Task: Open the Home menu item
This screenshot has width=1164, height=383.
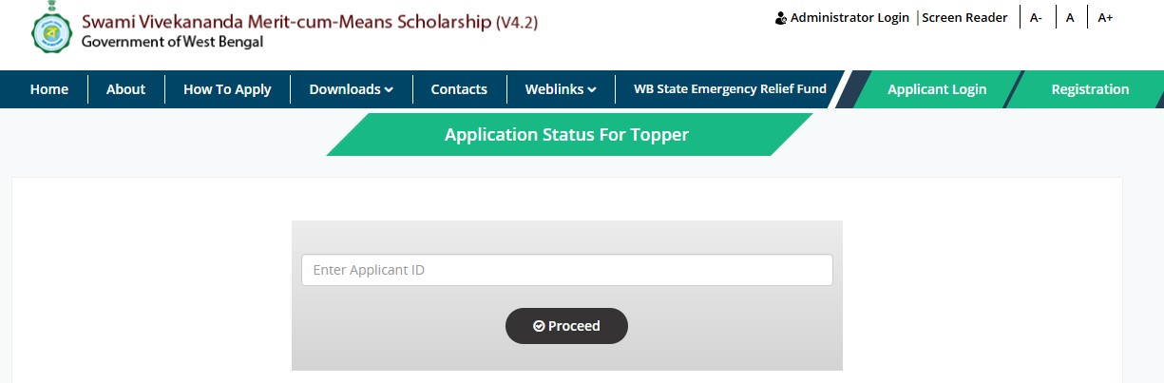Action: tap(49, 89)
